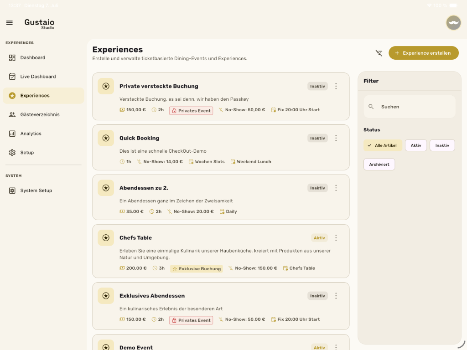Filter status by Inaktiv

tap(442, 145)
